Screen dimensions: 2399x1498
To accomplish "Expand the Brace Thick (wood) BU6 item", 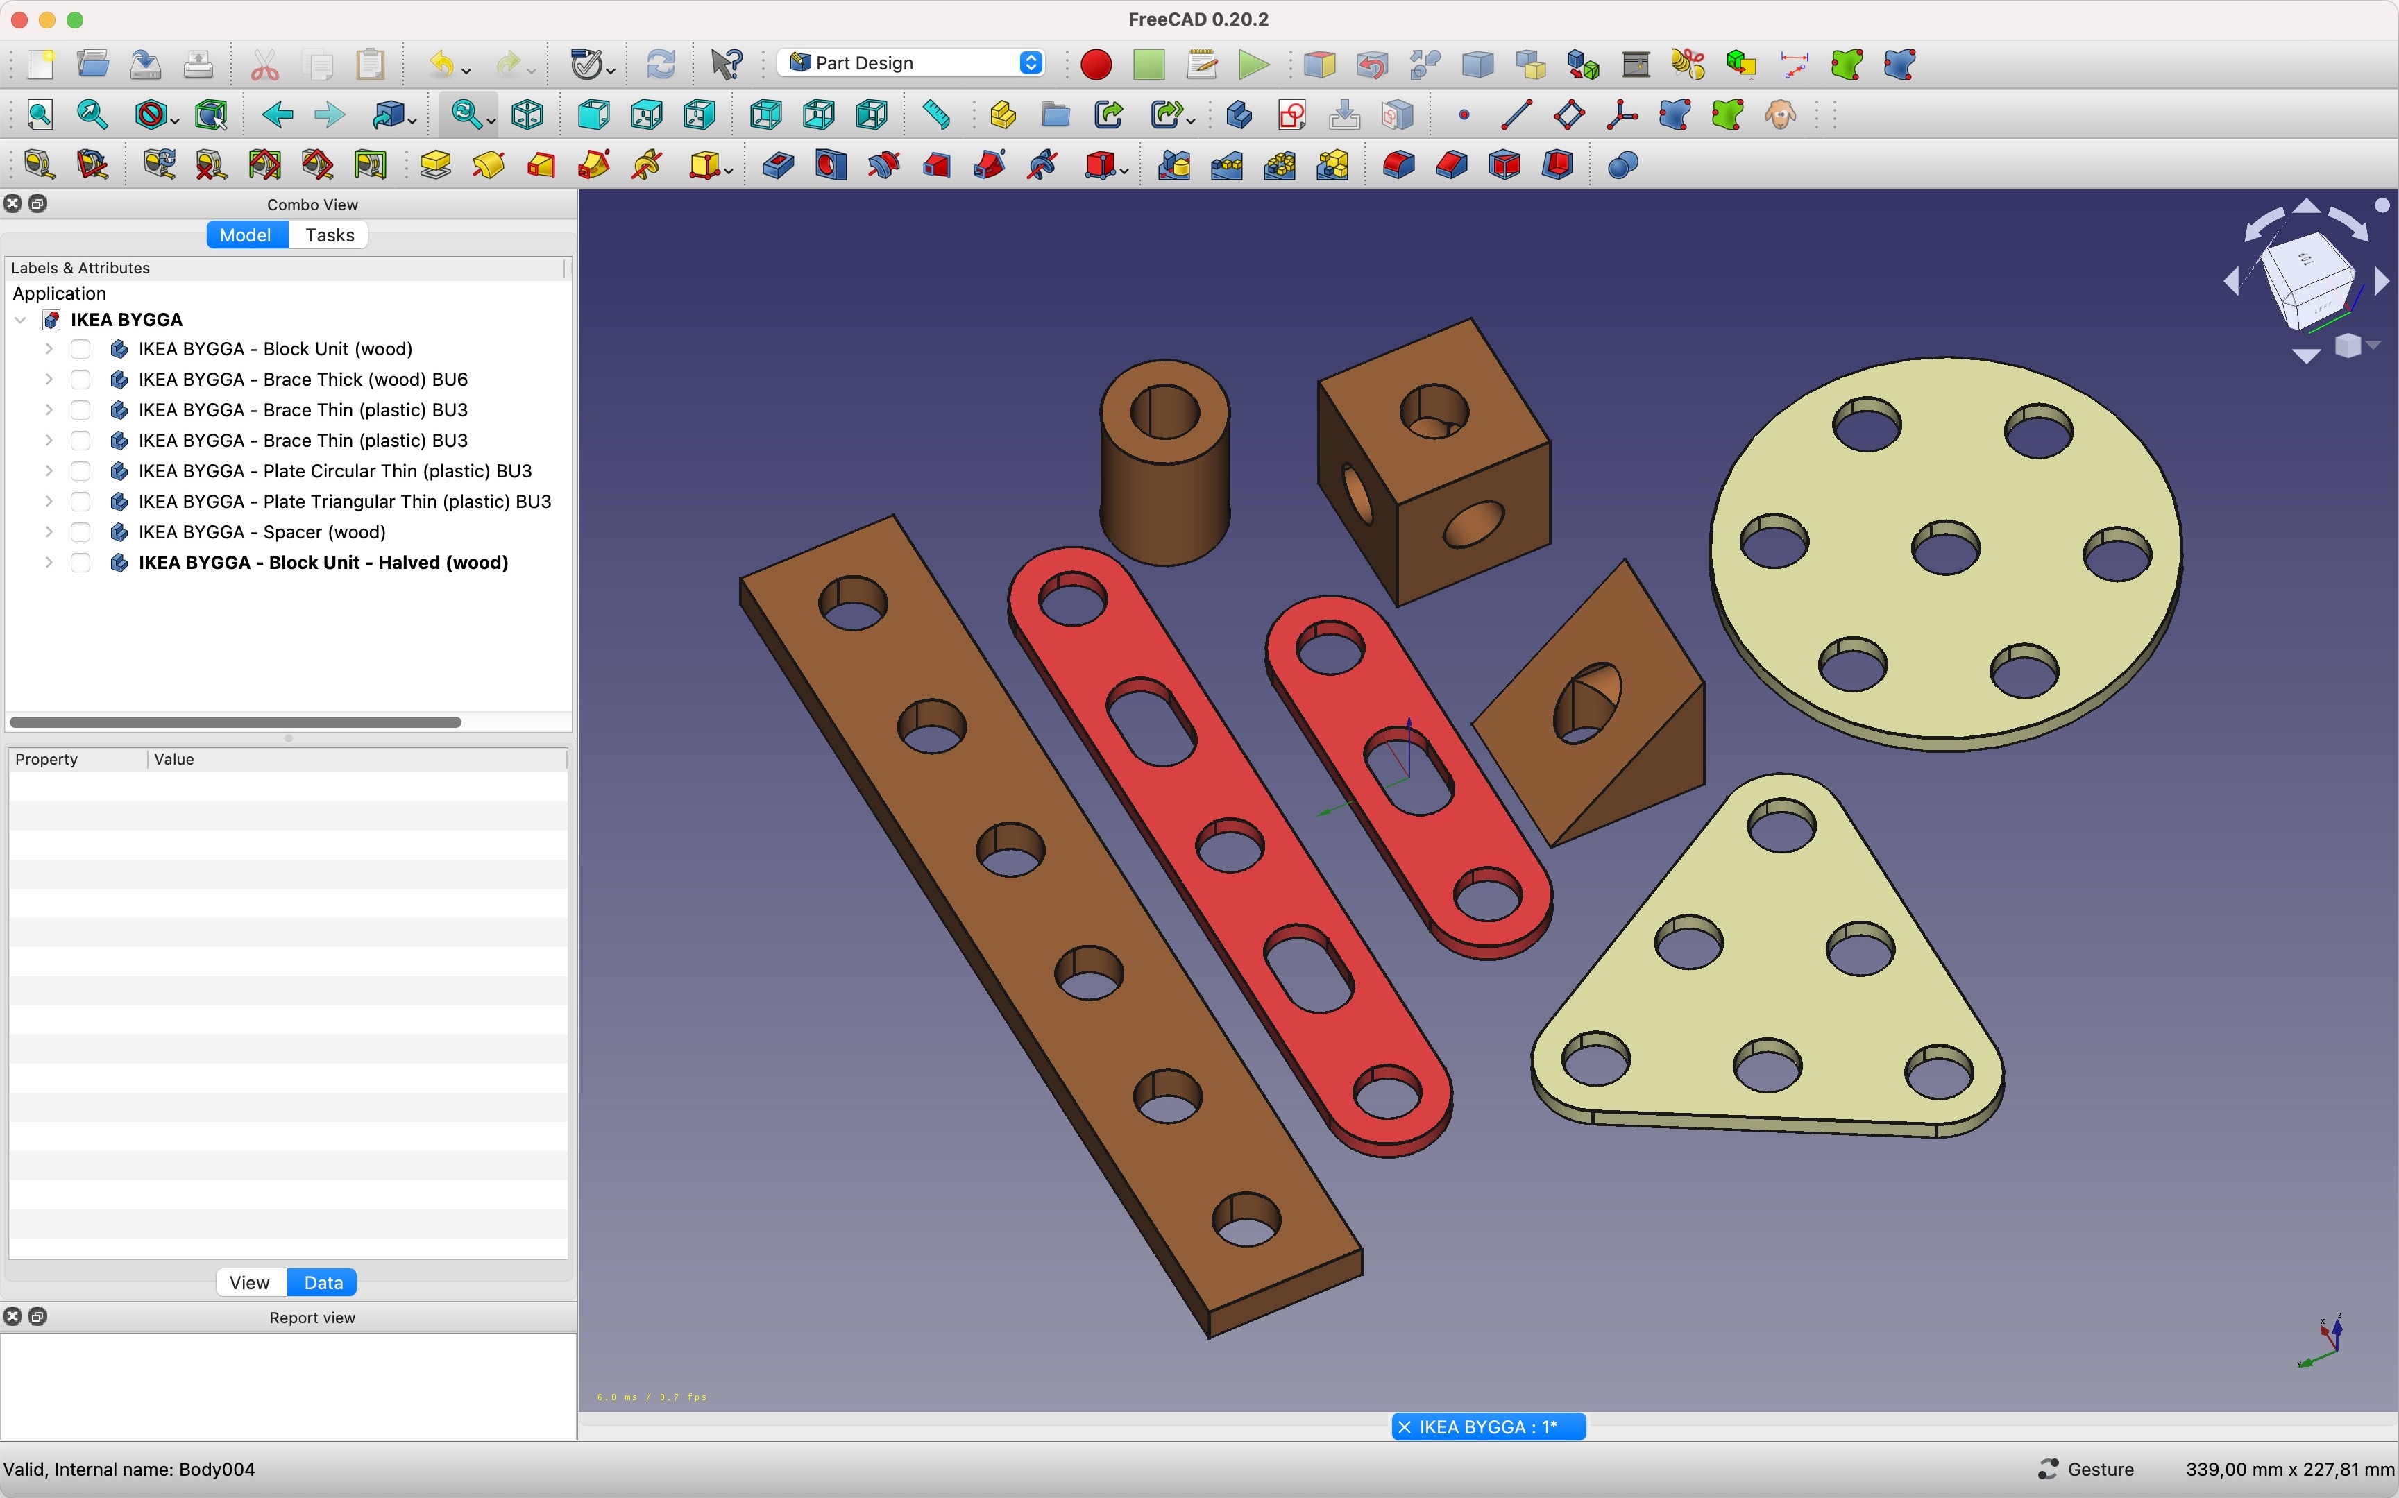I will click(x=49, y=380).
